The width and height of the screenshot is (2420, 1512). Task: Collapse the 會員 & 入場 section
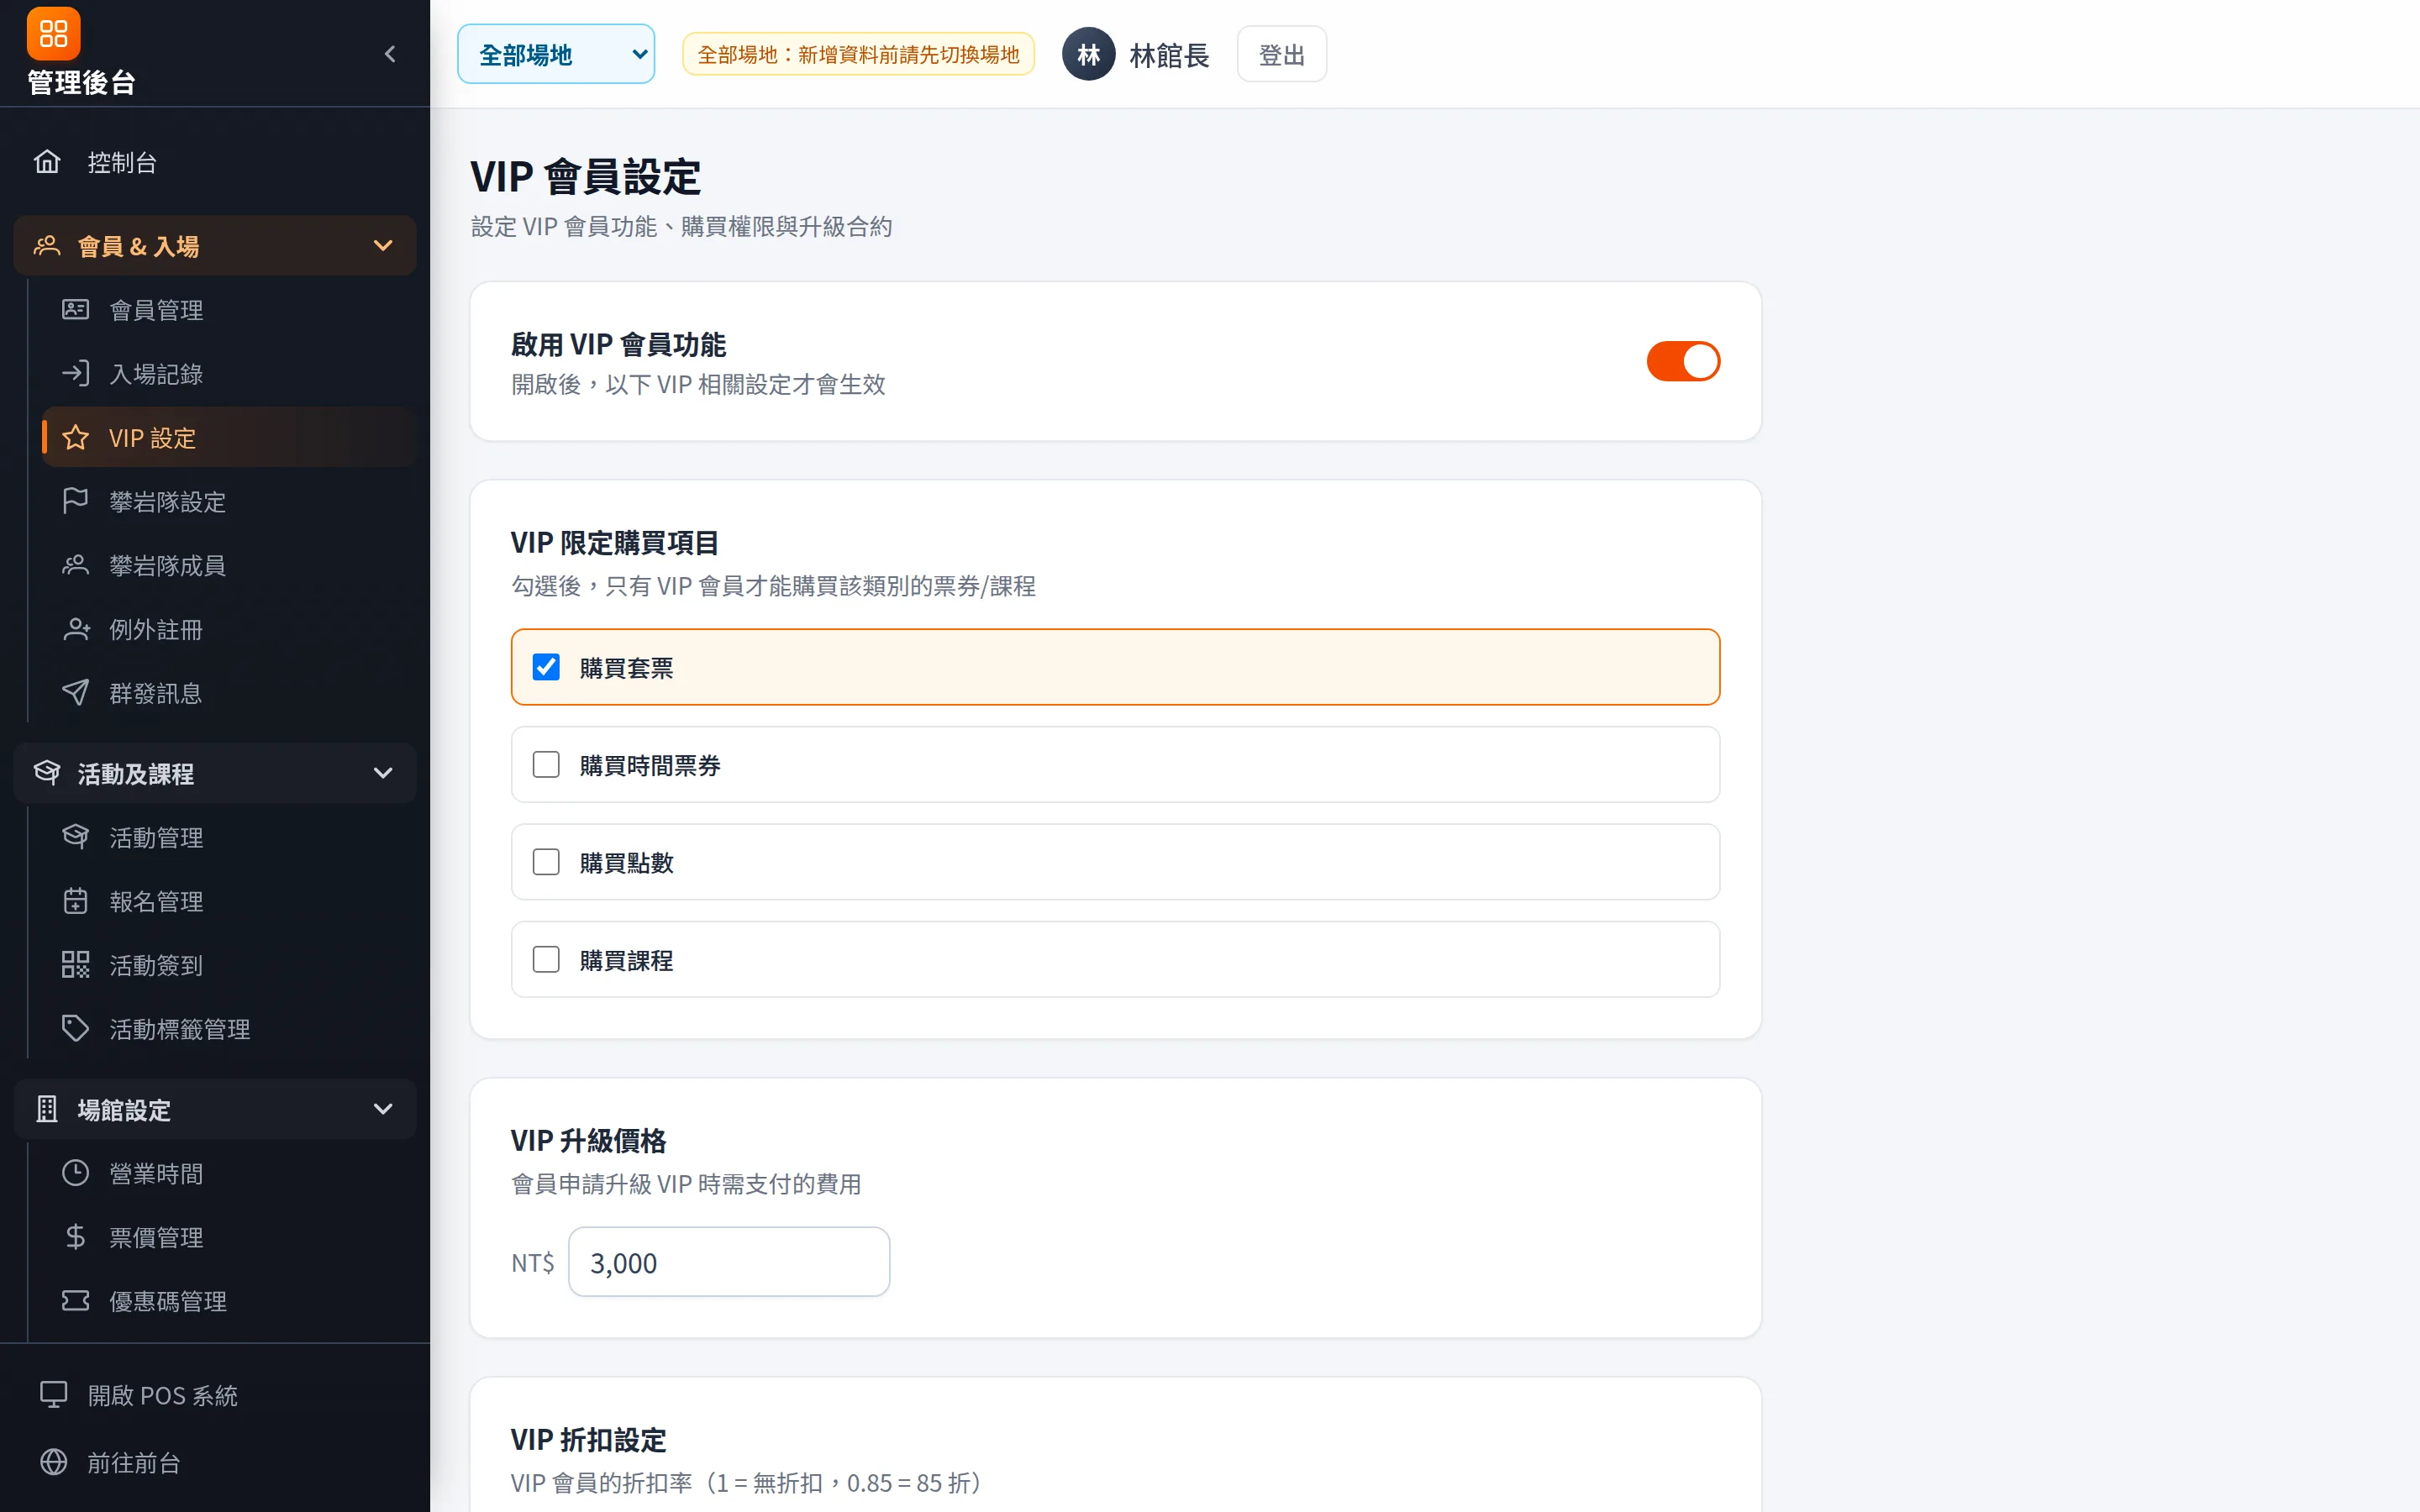(x=215, y=246)
